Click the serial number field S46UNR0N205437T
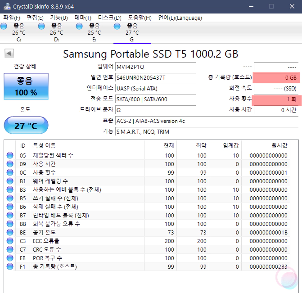Viewport: 302px width, 293px height. (155, 77)
